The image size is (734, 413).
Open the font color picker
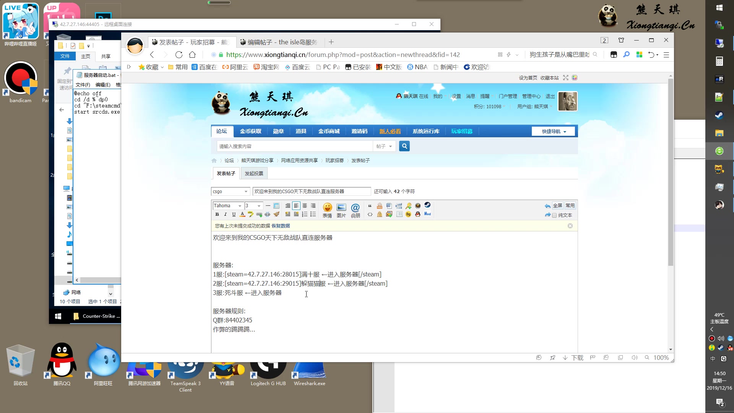pos(242,214)
